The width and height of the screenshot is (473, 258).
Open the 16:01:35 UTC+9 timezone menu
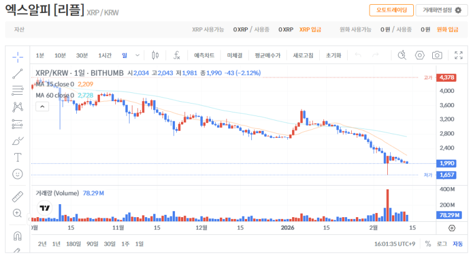click(x=394, y=244)
